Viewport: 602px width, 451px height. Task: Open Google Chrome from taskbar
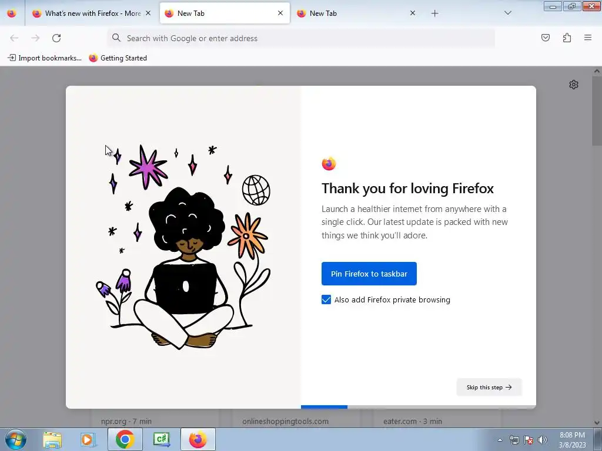point(125,439)
